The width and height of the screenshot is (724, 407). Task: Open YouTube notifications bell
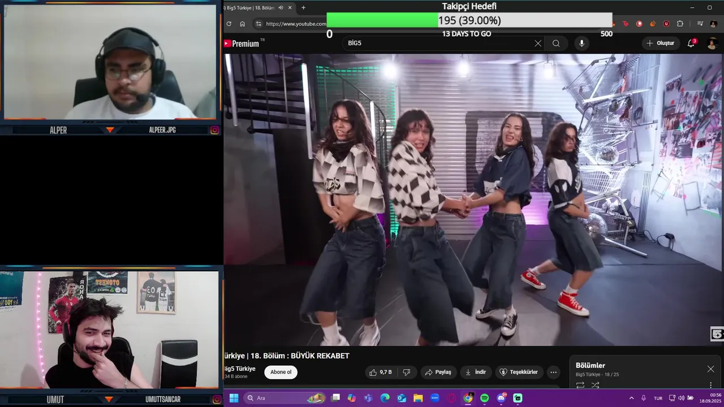pos(691,44)
